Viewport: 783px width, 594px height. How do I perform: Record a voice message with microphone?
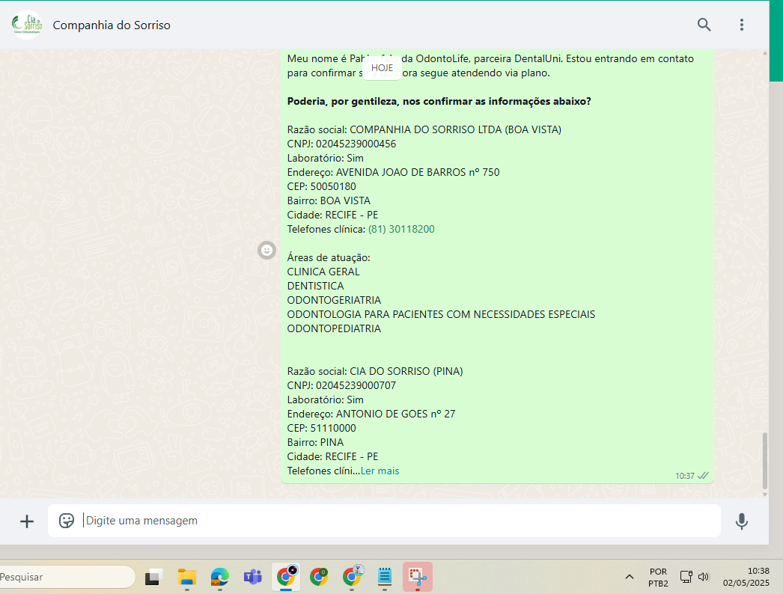(742, 521)
